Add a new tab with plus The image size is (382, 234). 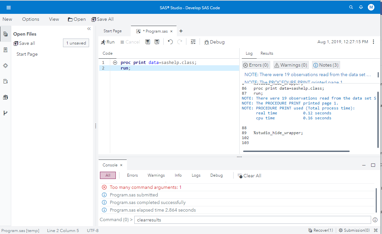coord(181,31)
